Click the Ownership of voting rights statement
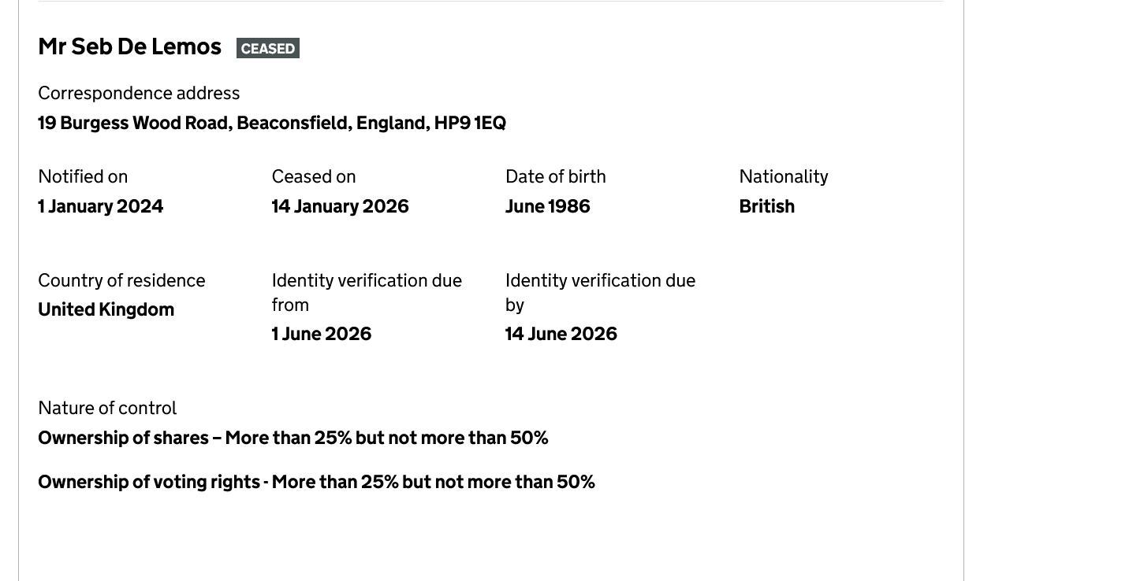The height and width of the screenshot is (581, 1144). pos(316,482)
